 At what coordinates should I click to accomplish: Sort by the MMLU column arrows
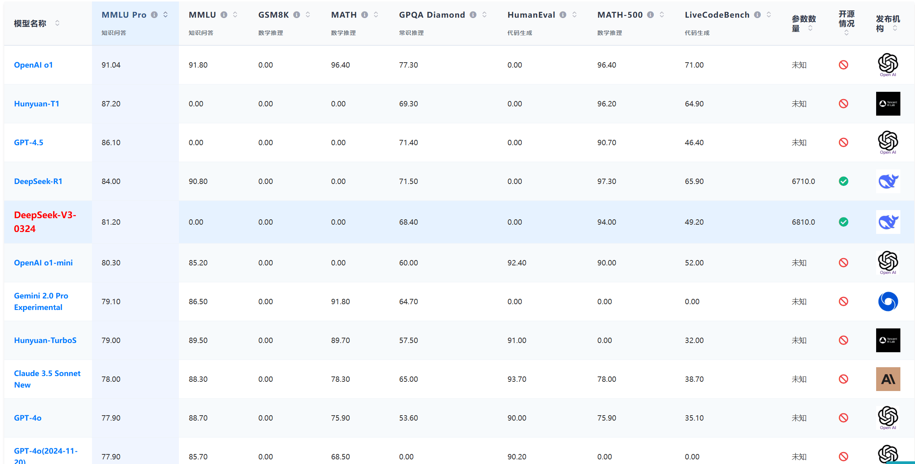tap(235, 15)
